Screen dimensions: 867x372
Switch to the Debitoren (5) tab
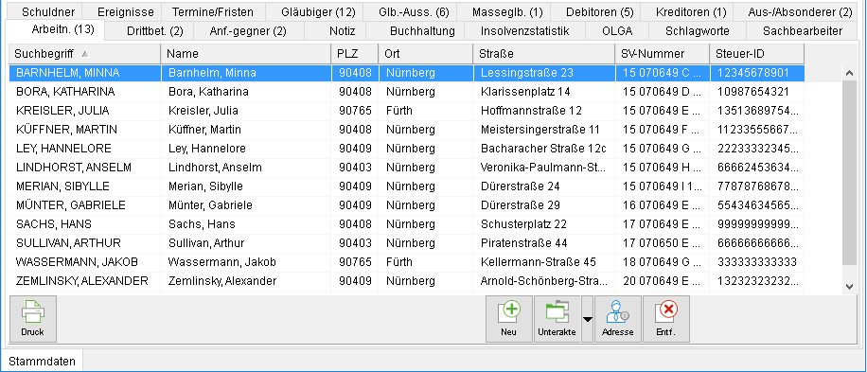[596, 11]
